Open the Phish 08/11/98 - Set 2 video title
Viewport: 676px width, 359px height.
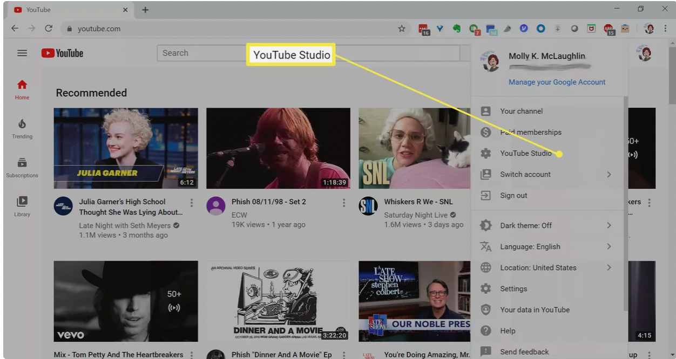pos(268,202)
